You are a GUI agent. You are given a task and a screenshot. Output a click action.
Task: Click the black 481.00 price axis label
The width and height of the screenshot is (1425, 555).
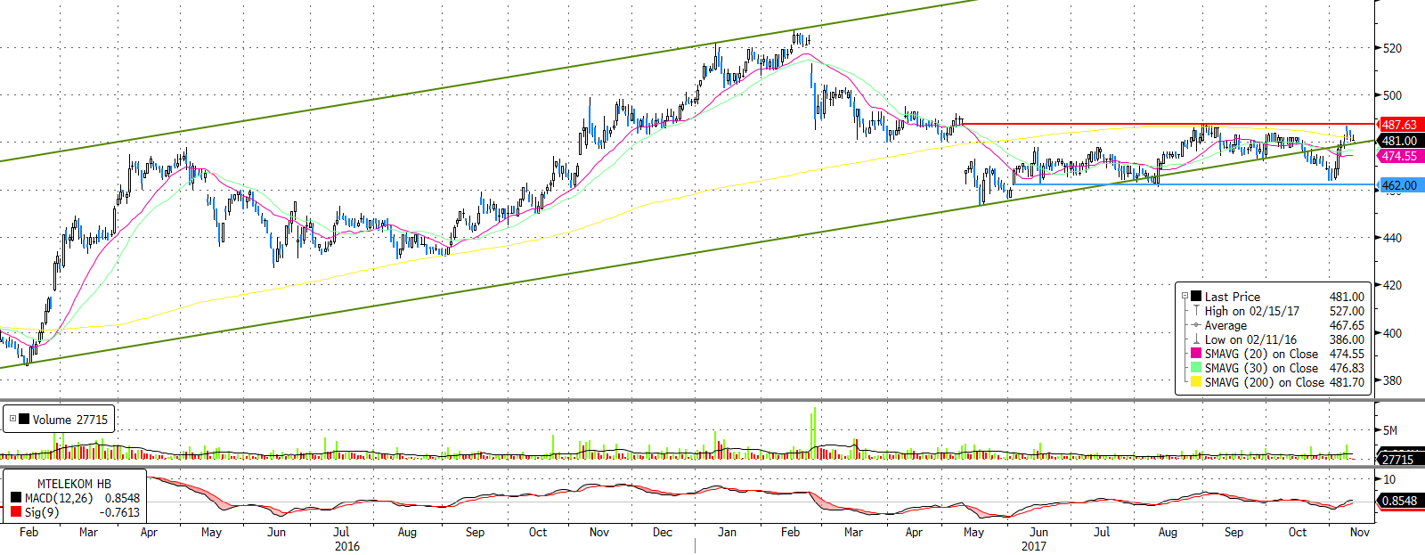pyautogui.click(x=1399, y=141)
